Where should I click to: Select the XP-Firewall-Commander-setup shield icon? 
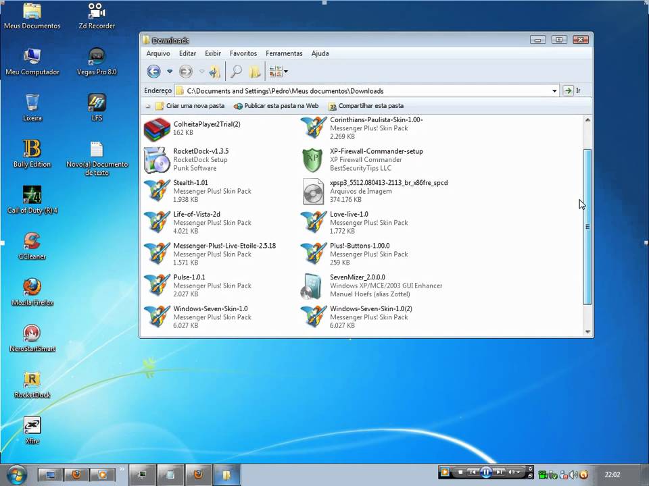click(x=313, y=160)
